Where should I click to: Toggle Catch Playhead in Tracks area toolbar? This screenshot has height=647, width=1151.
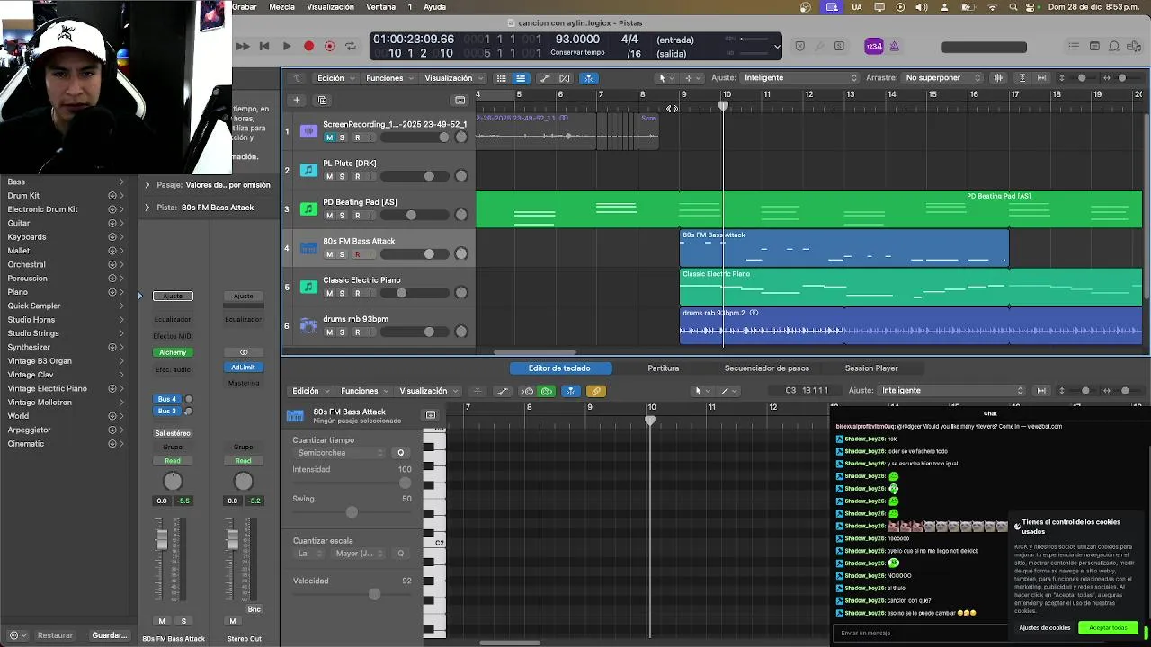point(589,78)
